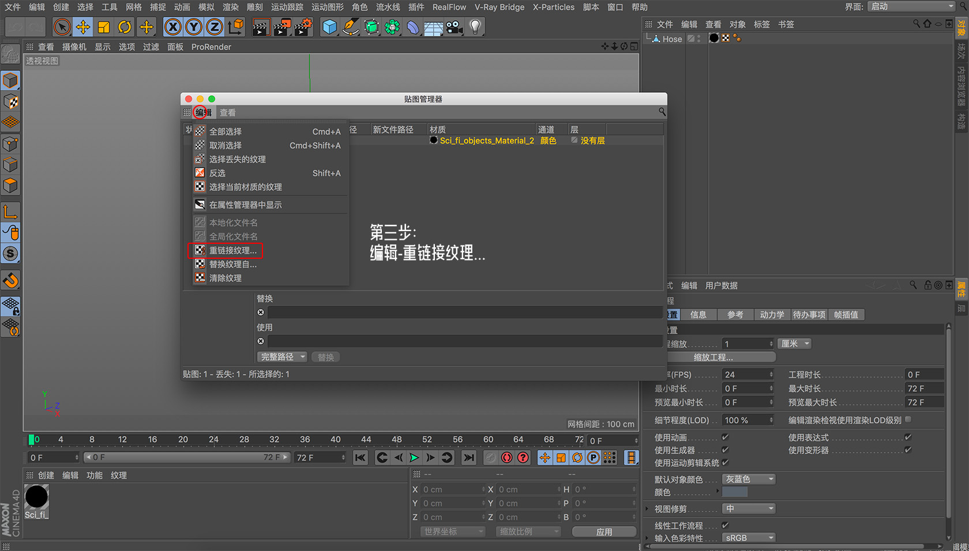Choose 重链接纹理... from the menu
Viewport: 969px width, 551px height.
232,250
